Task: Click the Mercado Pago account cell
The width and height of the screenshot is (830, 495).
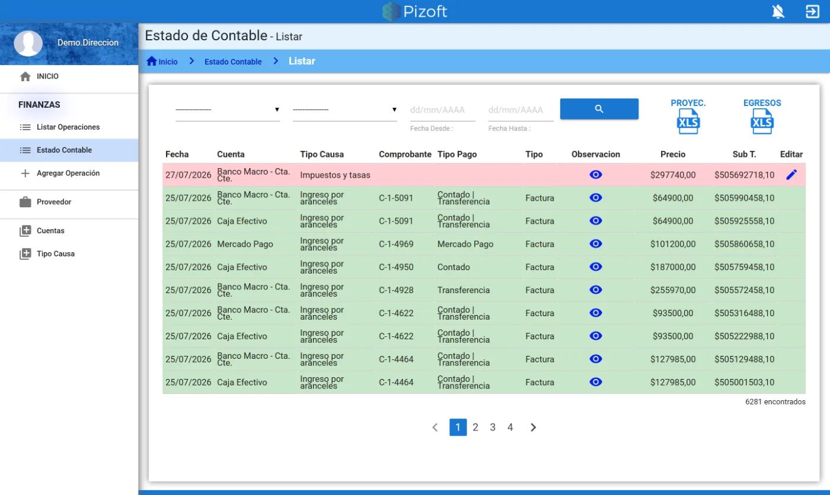Action: (x=245, y=244)
